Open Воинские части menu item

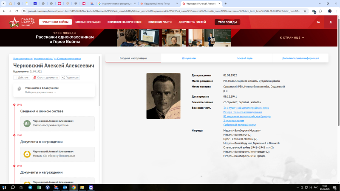(160, 22)
